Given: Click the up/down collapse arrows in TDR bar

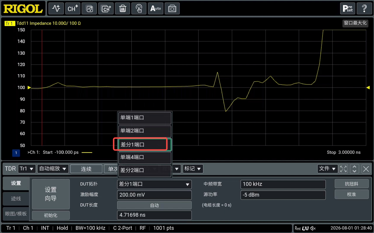Looking at the screenshot, I should [354, 169].
